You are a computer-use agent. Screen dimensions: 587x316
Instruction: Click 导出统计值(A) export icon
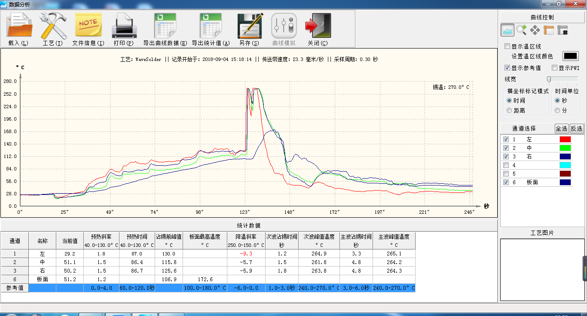(211, 26)
